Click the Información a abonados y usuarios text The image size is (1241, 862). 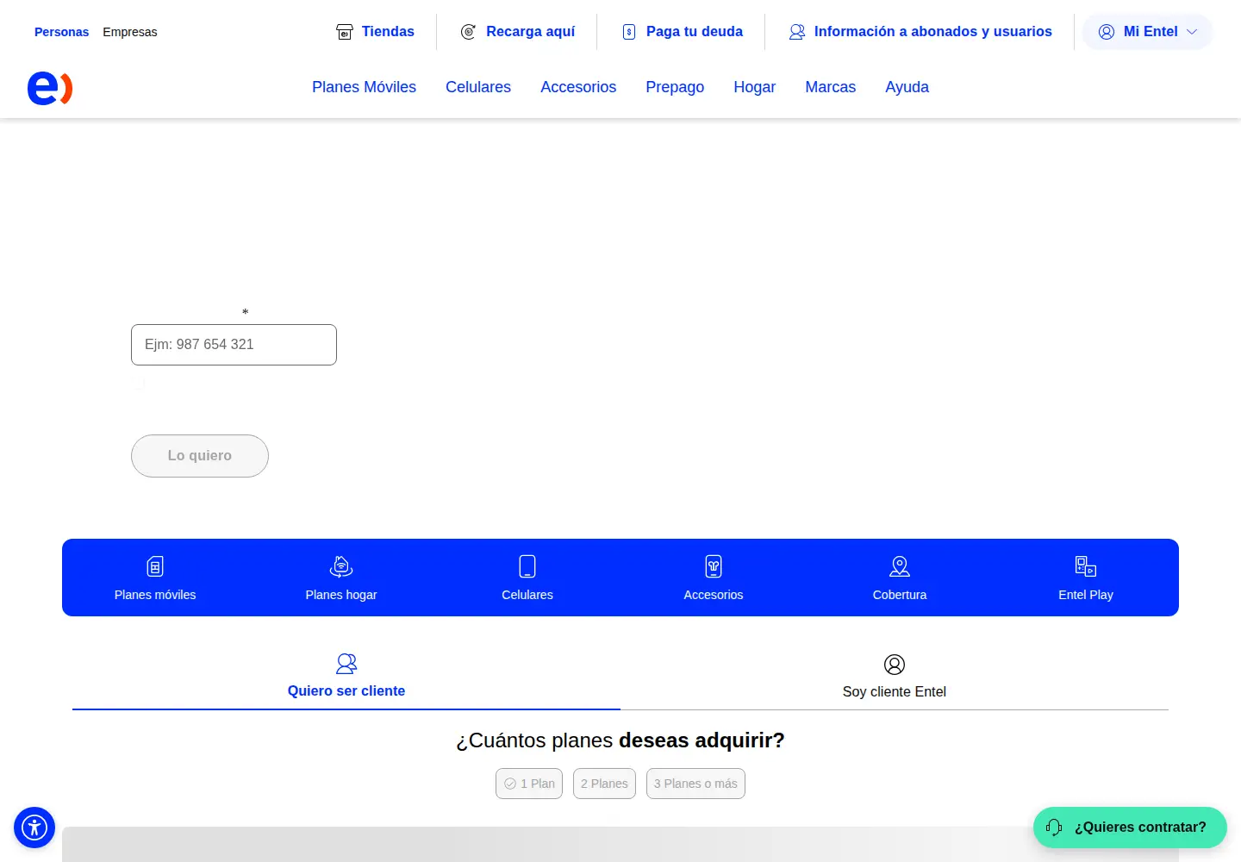pos(933,32)
